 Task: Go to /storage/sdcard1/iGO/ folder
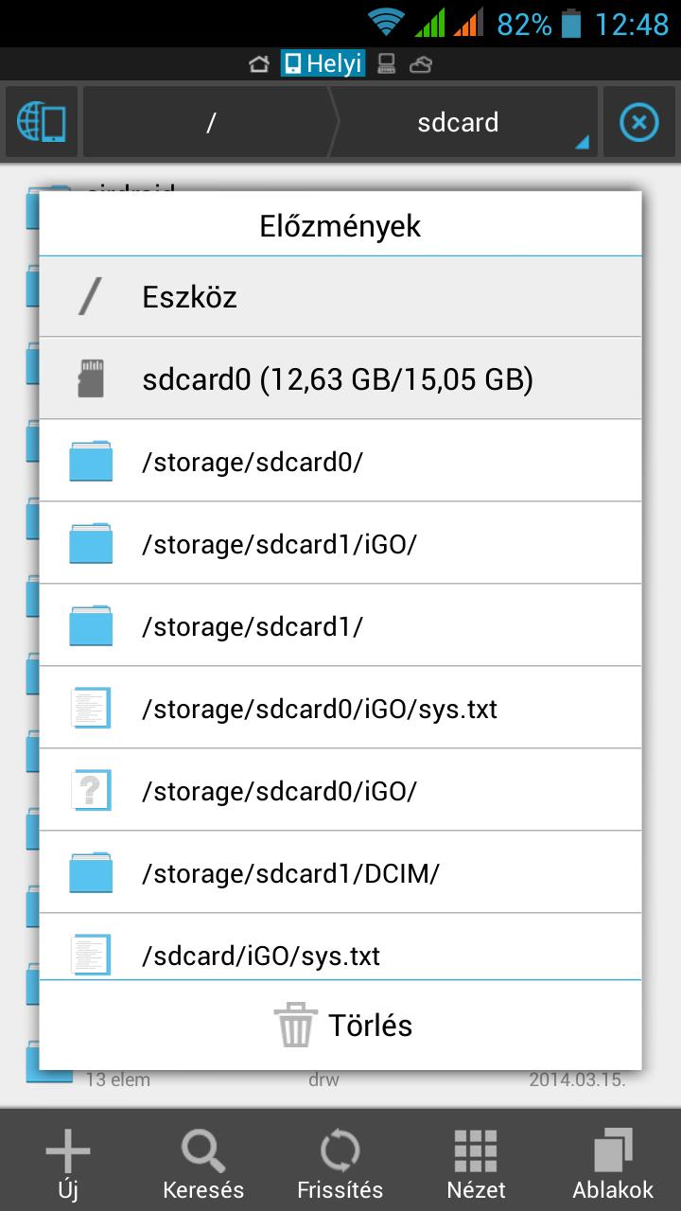point(340,544)
